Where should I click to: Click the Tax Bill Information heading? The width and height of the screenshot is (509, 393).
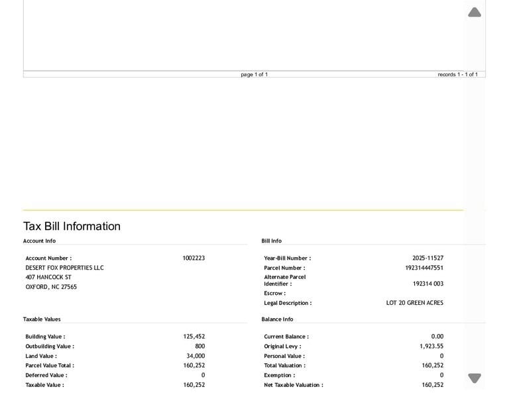72,226
